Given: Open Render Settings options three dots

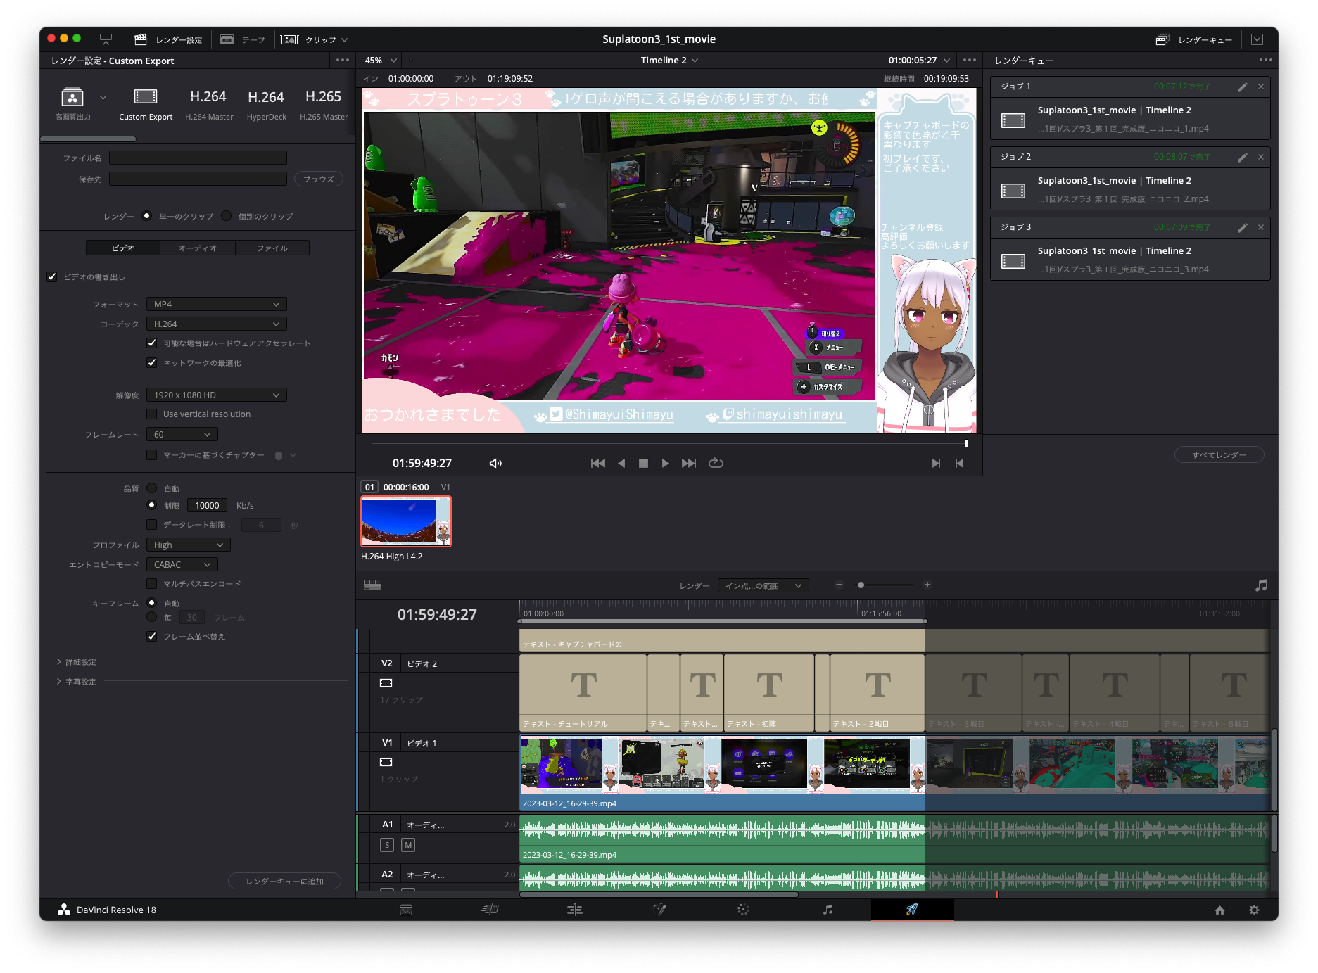Looking at the screenshot, I should pos(343,61).
